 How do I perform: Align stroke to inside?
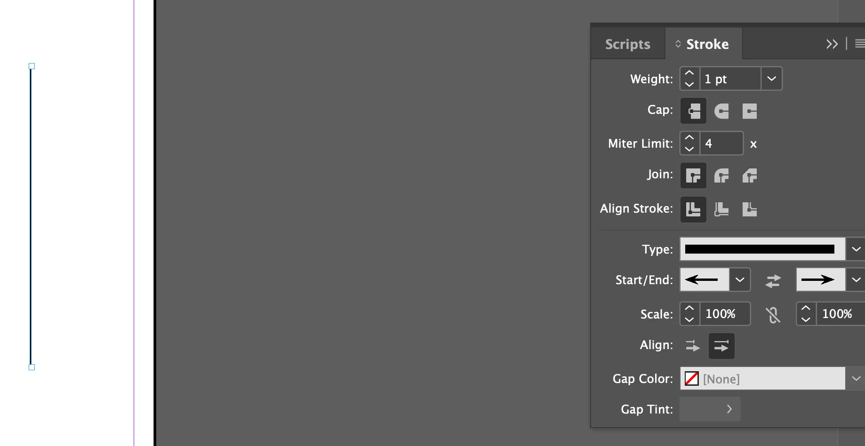click(721, 209)
